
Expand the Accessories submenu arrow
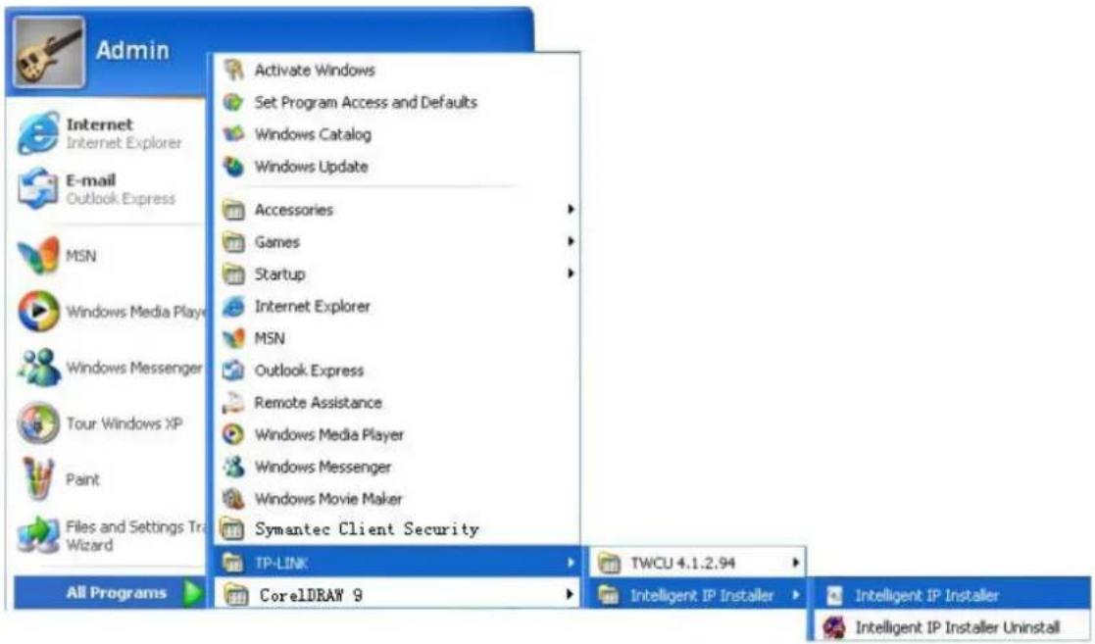pos(571,209)
